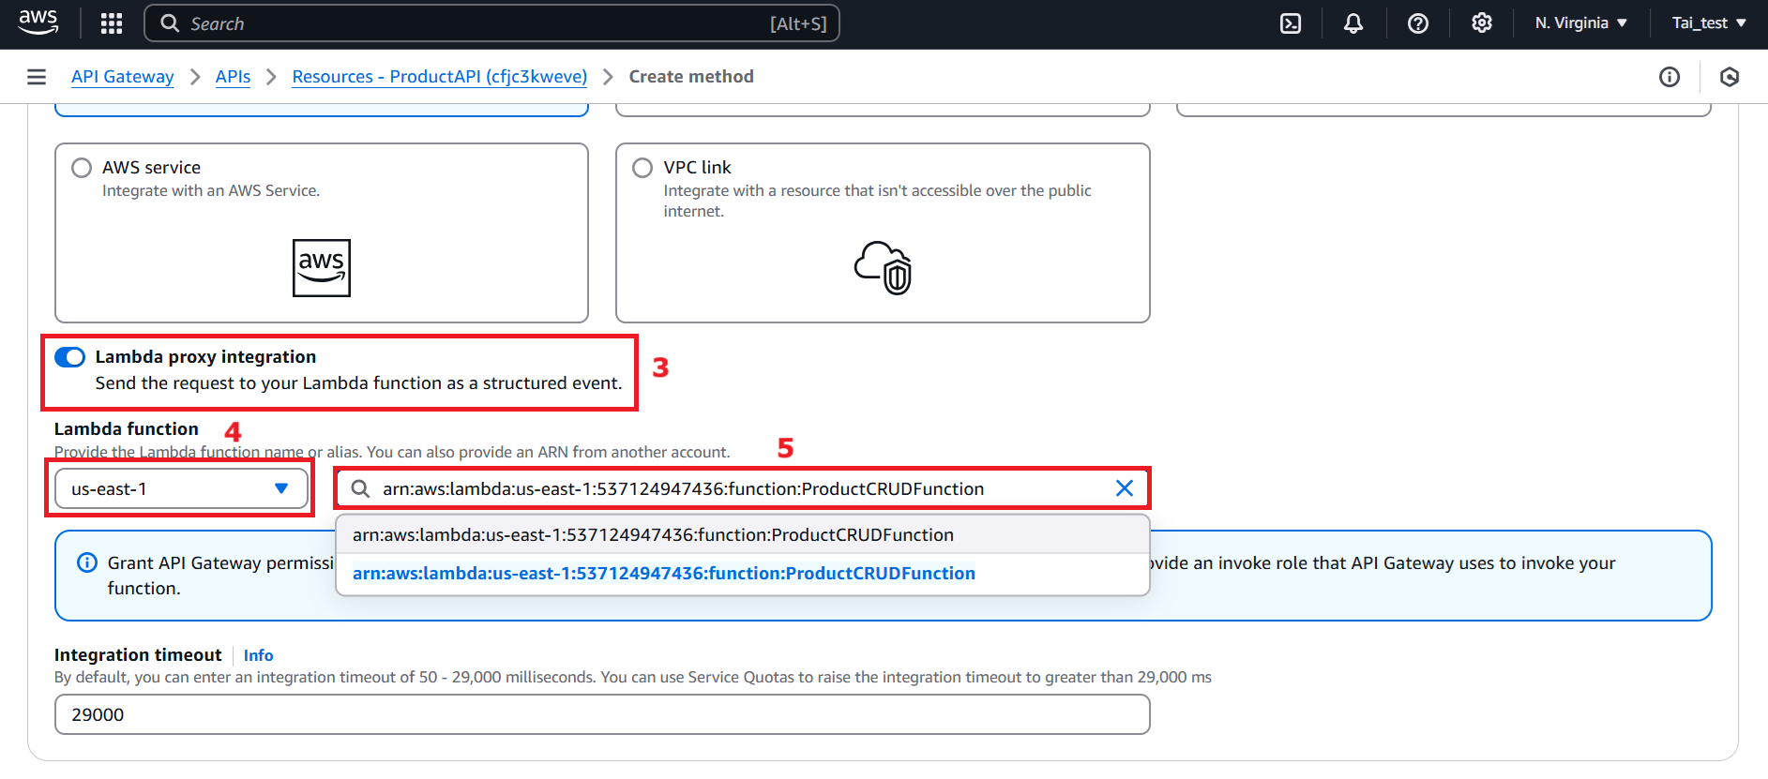The width and height of the screenshot is (1768, 779).
Task: Clear the Lambda function ARN field
Action: pos(1125,488)
